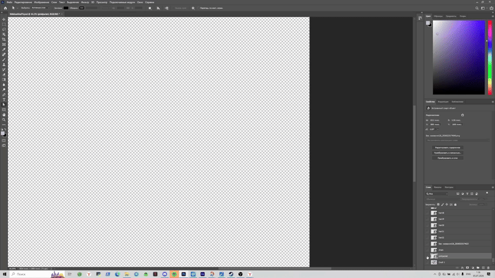
Task: Select the Crop tool
Action: [4, 39]
